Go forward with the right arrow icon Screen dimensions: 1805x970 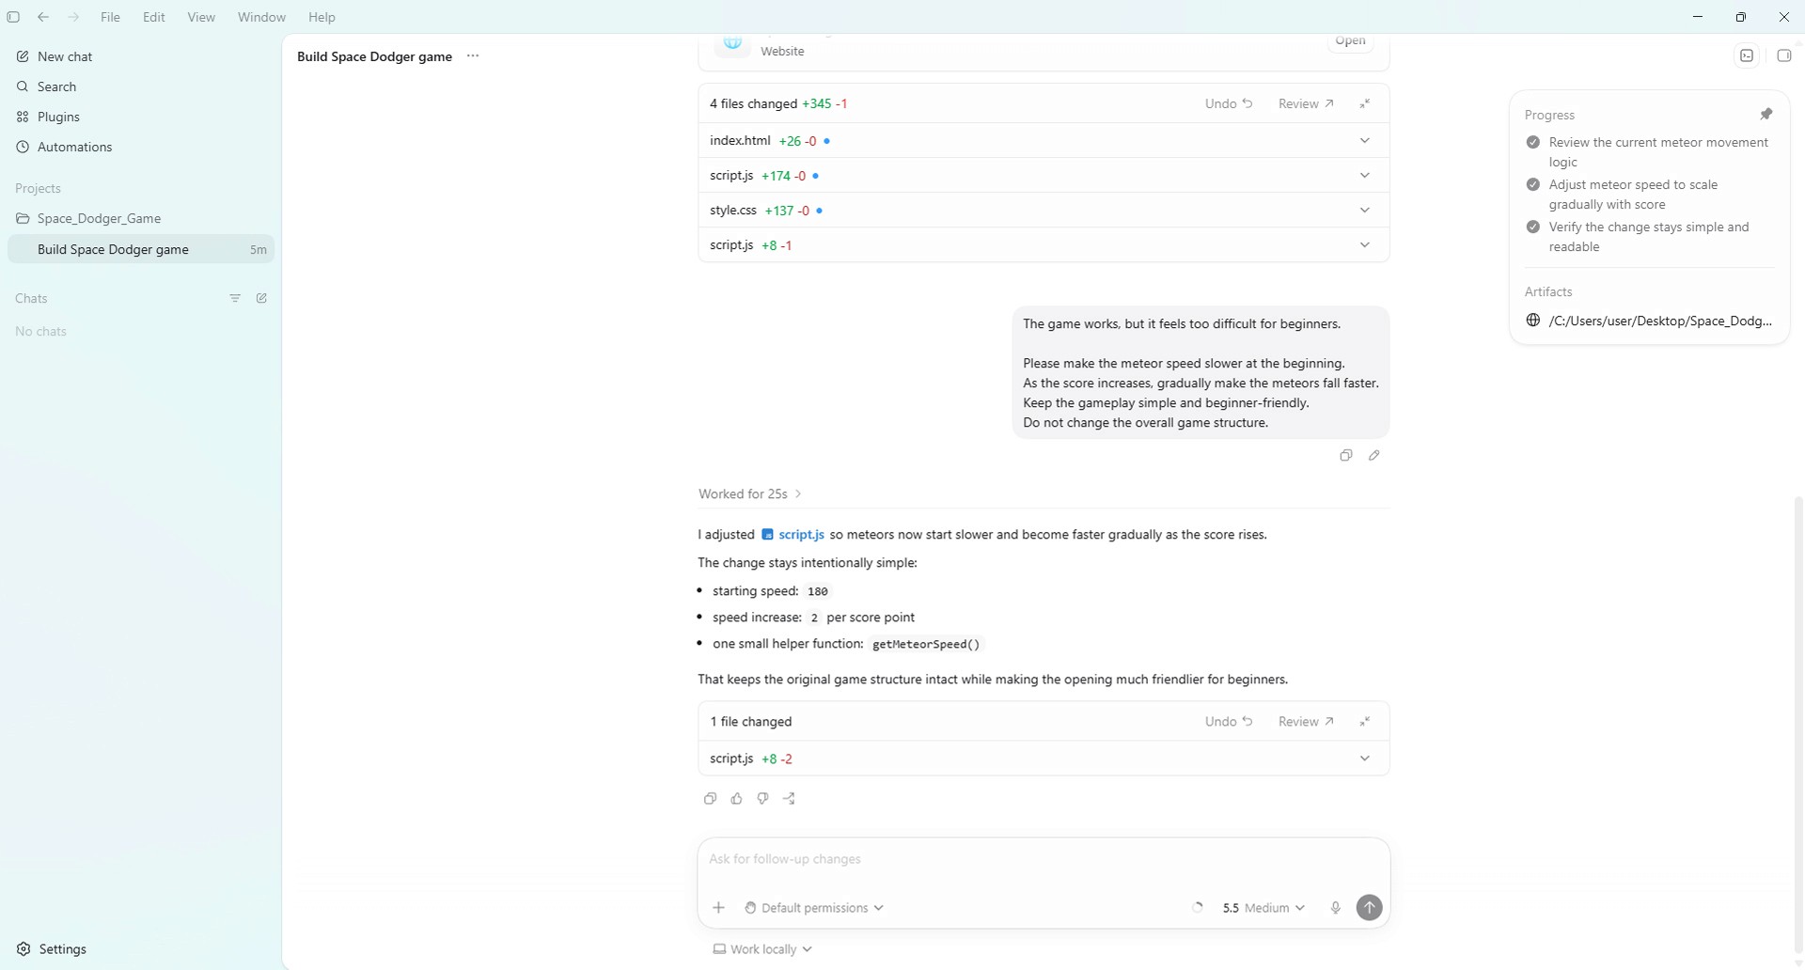tap(73, 17)
